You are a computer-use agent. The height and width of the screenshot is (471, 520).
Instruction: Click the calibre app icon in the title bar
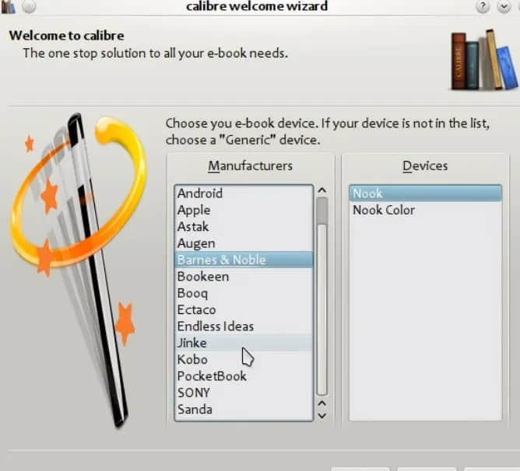pyautogui.click(x=8, y=7)
